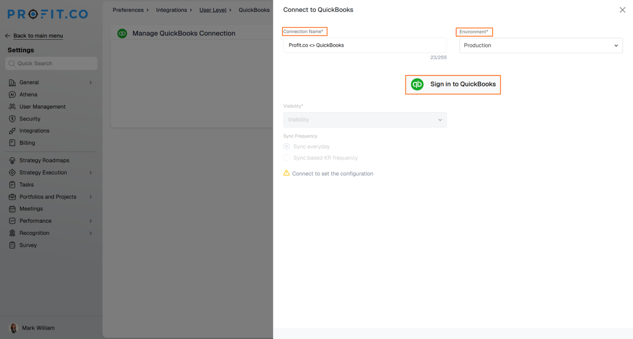Select the Sync everyday radio button

[287, 146]
